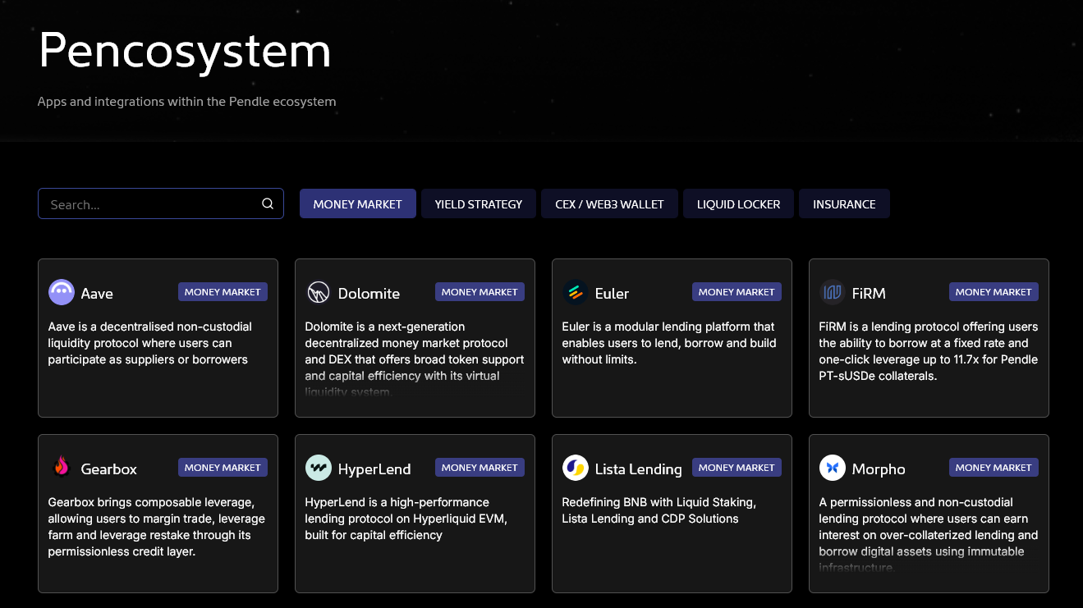
Task: Click the Pencosystem page heading
Action: (185, 50)
